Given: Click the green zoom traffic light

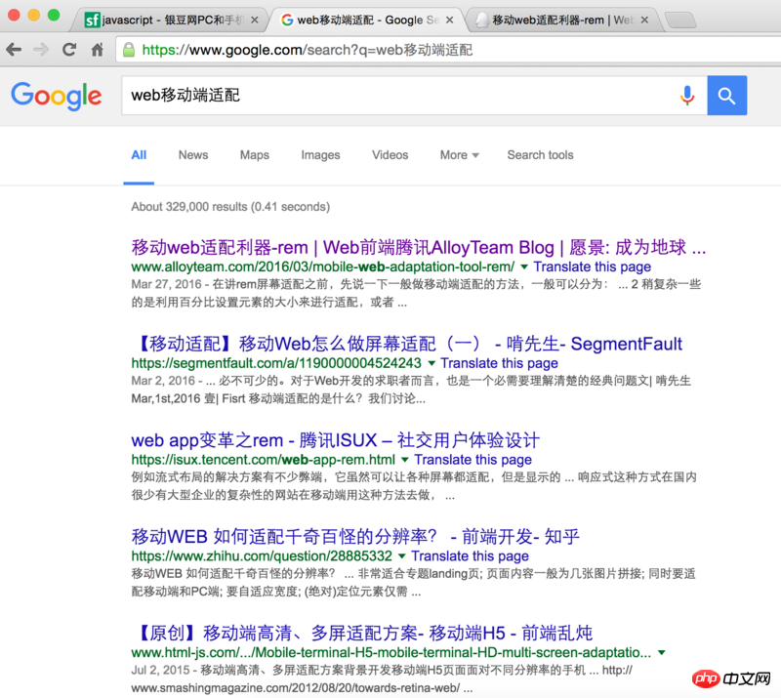Looking at the screenshot, I should tap(54, 15).
